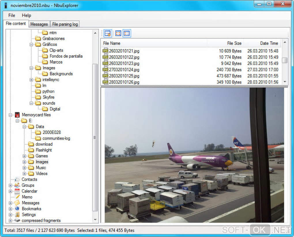Click folder tree scrollbar down arrow
294x237 pixels.
95,219
